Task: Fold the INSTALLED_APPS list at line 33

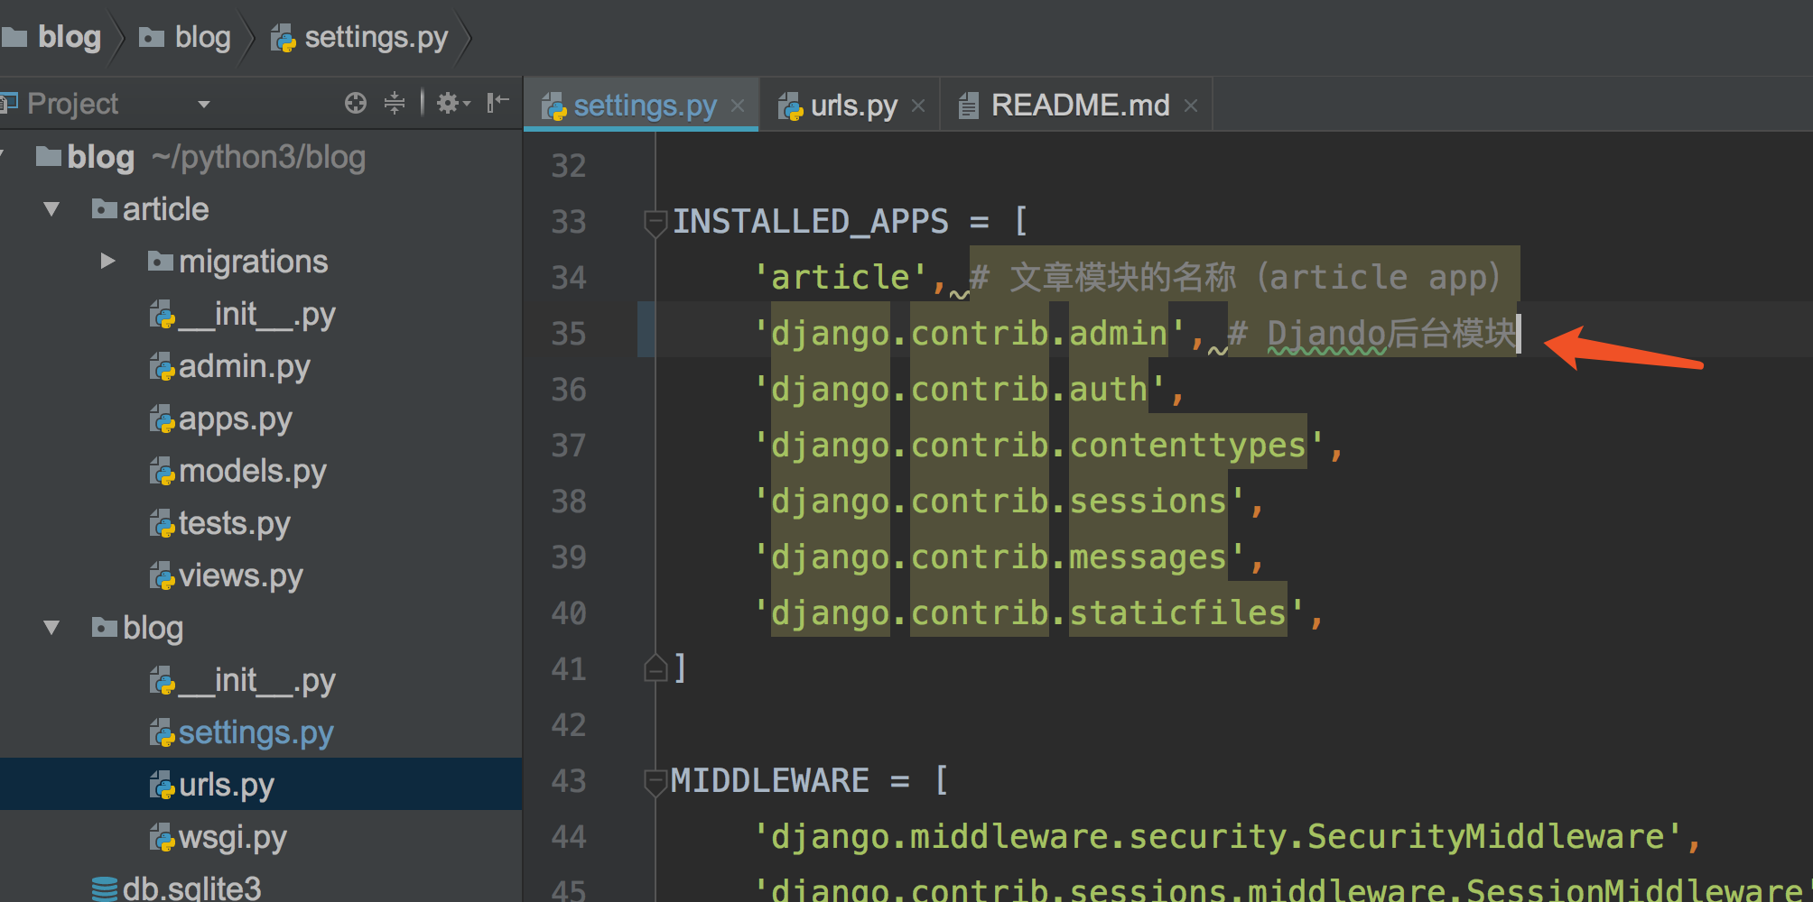Action: coord(655,221)
